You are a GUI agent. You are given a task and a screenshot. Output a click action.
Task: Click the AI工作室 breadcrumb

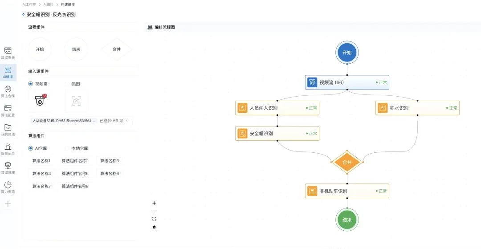pos(29,4)
